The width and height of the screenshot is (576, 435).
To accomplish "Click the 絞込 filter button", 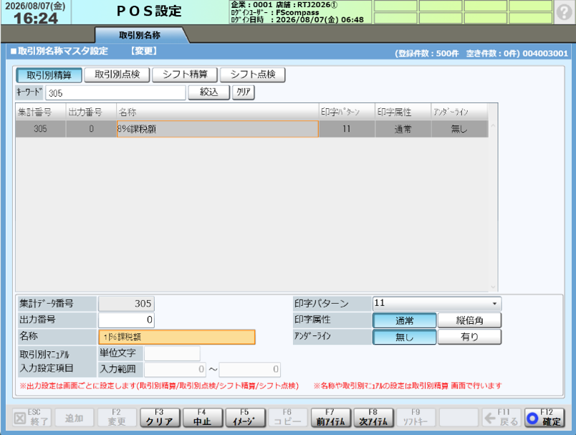I will pyautogui.click(x=209, y=92).
